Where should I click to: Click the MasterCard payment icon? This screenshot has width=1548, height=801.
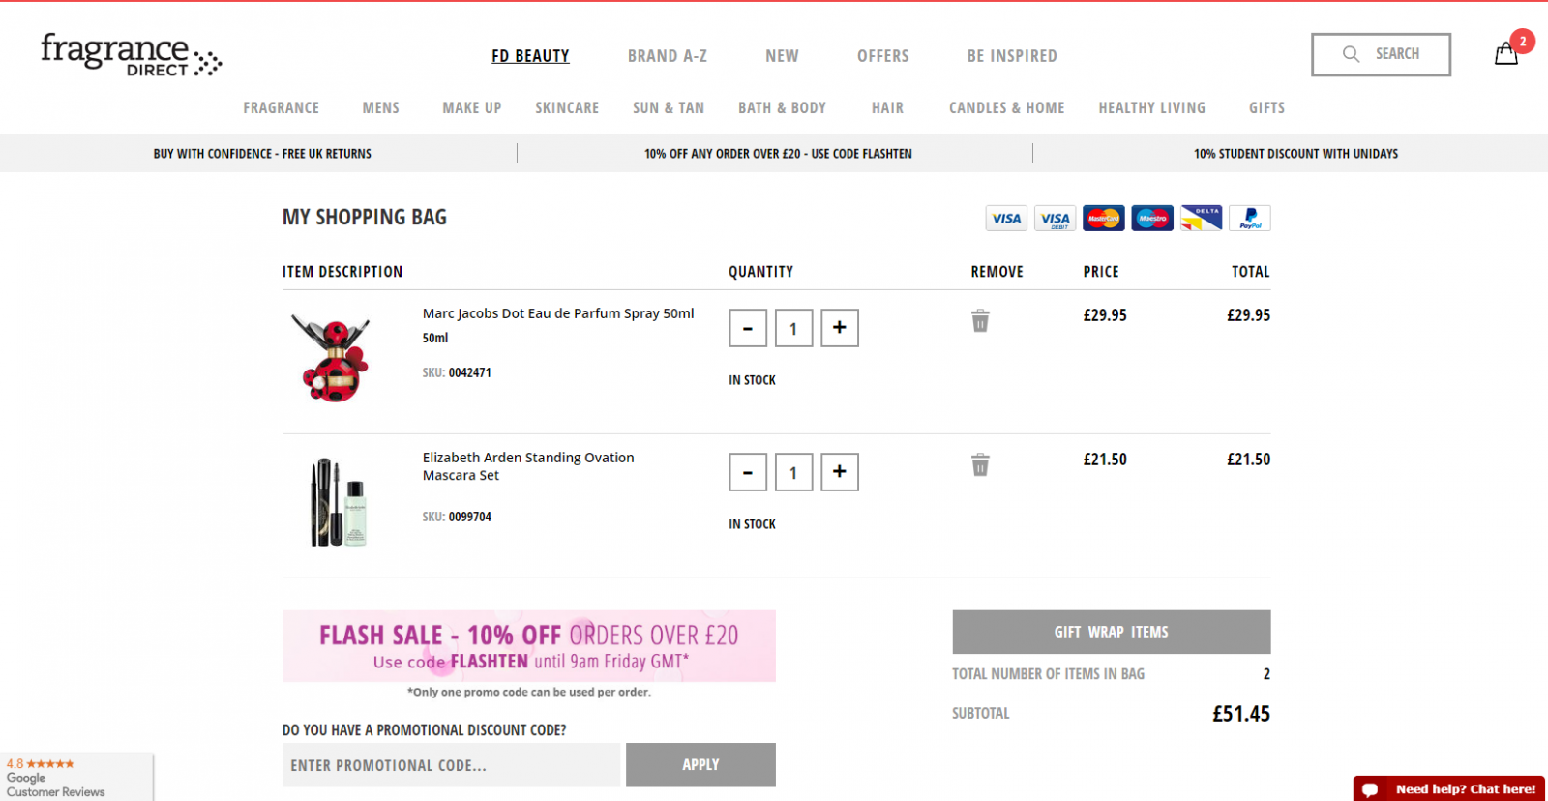point(1103,219)
